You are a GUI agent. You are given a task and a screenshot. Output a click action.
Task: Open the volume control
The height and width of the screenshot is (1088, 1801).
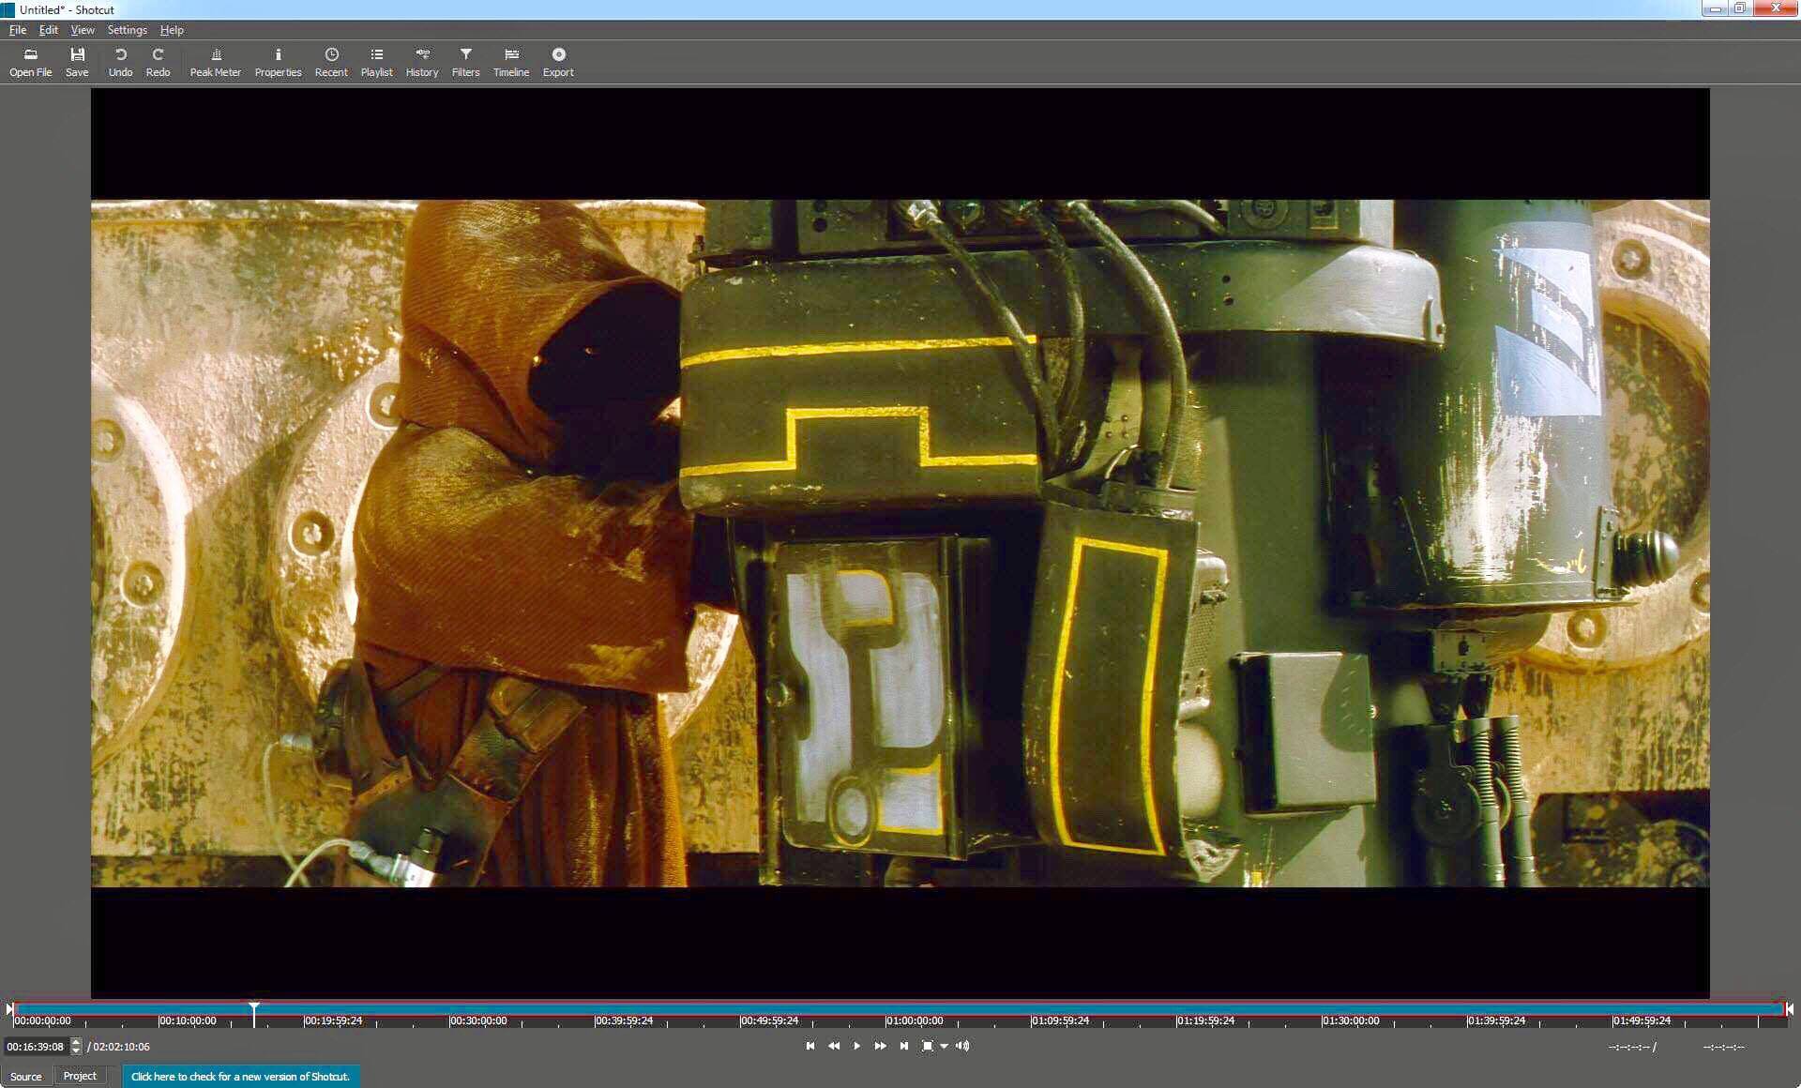point(962,1046)
